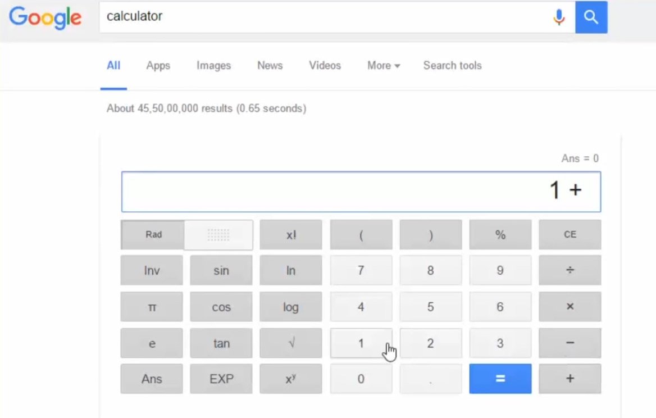The image size is (656, 418).
Task: Toggle the slider handle beside Rad
Action: click(218, 235)
